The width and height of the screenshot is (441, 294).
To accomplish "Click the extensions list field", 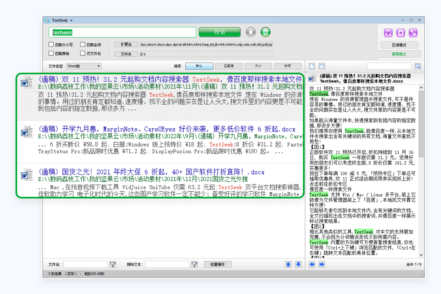I will [206, 45].
